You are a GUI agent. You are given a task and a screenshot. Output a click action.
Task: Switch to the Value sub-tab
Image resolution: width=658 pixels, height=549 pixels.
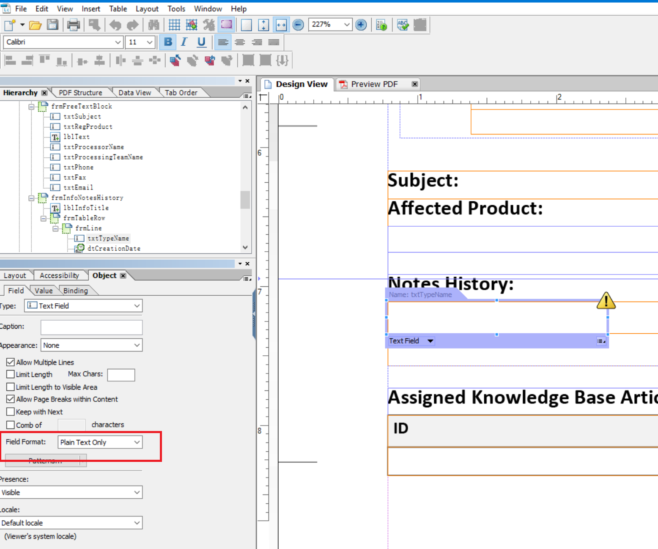point(44,291)
